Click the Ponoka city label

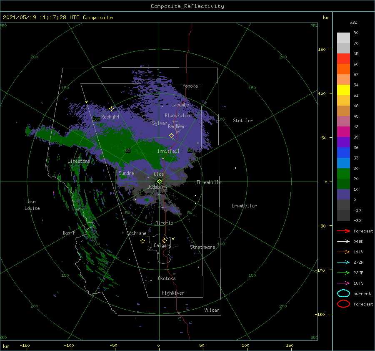pyautogui.click(x=190, y=86)
